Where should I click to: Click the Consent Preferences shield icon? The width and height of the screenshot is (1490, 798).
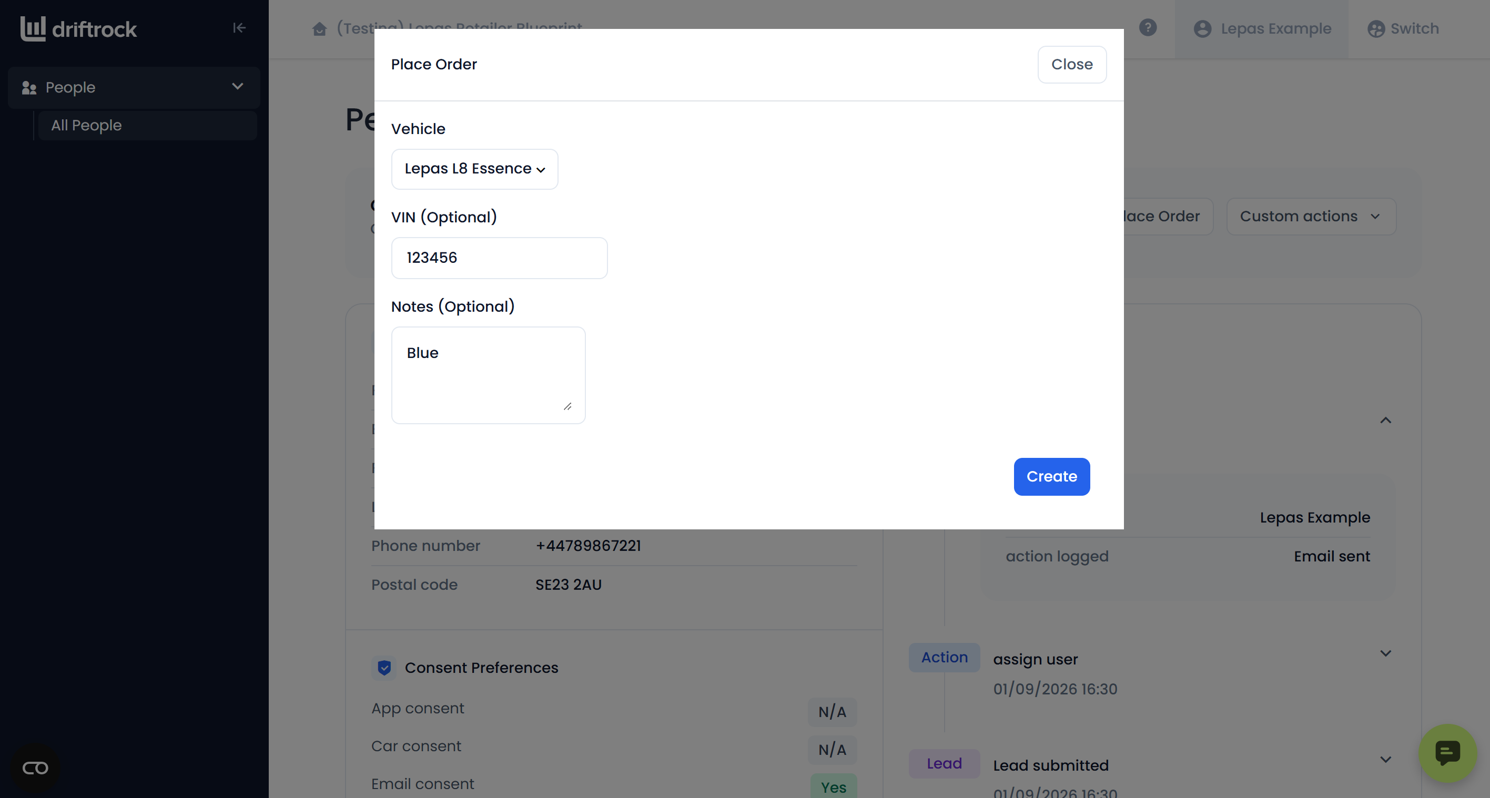click(x=384, y=667)
